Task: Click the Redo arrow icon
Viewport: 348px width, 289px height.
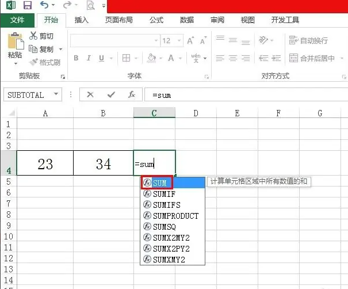Action: [67, 5]
